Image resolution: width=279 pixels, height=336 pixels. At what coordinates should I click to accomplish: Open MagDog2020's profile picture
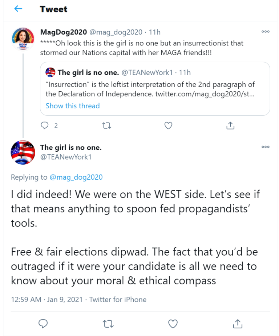point(23,39)
